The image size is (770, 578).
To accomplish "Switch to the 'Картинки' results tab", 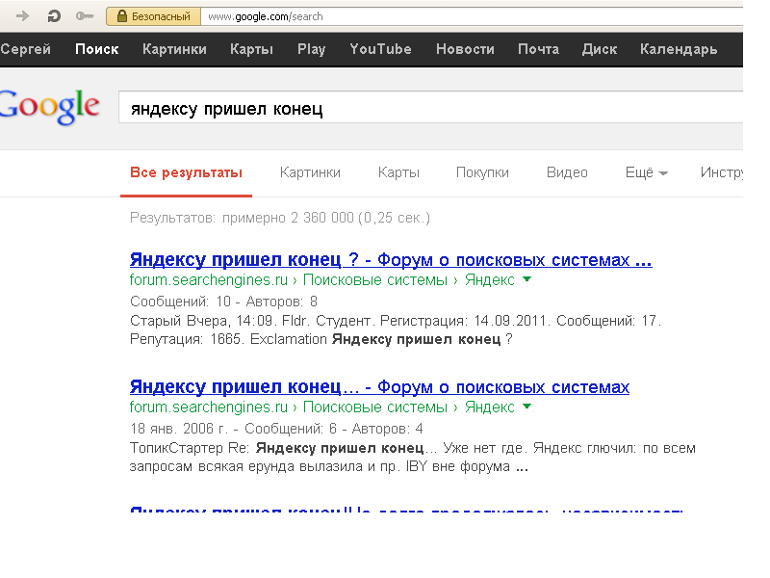I will 310,172.
